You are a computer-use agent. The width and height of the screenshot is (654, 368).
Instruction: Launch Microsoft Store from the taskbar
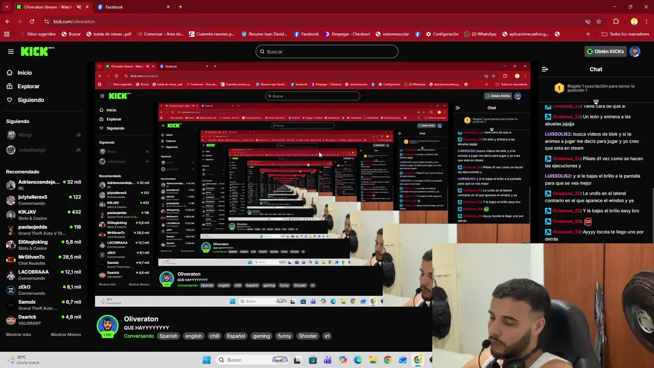pos(313,360)
